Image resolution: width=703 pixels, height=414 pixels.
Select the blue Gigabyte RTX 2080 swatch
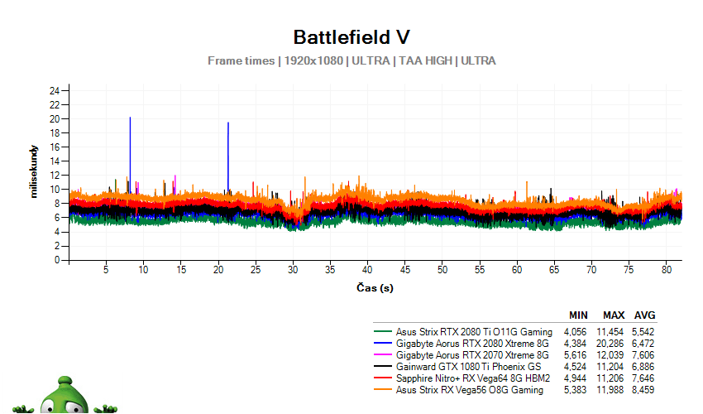coord(382,344)
